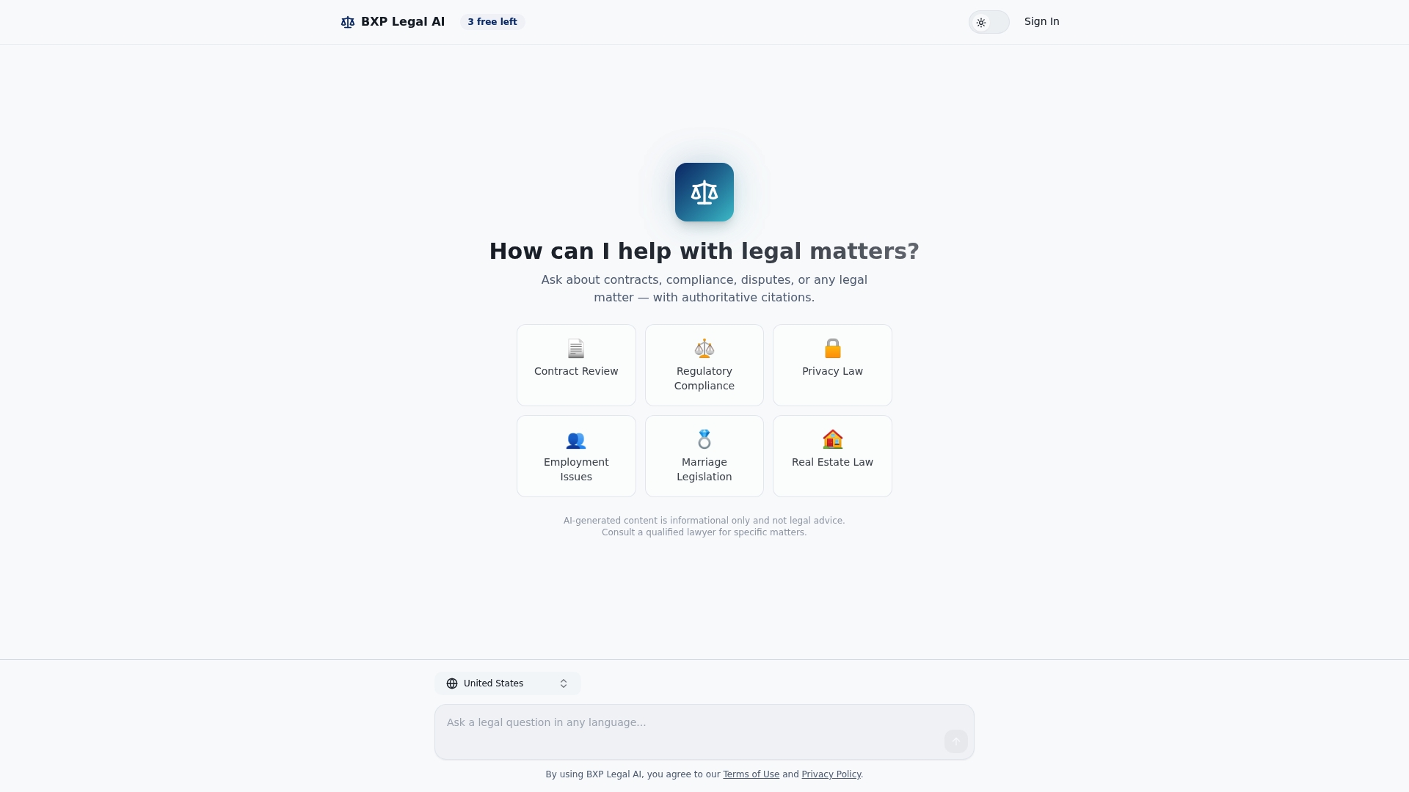Click the 3 free left badge

pos(492,22)
